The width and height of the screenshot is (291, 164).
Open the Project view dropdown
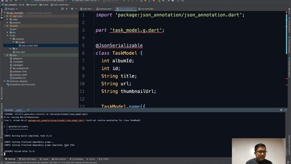11,9
